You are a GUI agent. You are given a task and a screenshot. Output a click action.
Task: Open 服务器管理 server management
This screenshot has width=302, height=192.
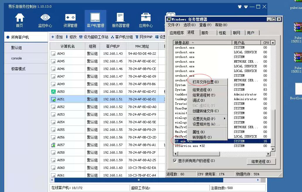coord(121,20)
